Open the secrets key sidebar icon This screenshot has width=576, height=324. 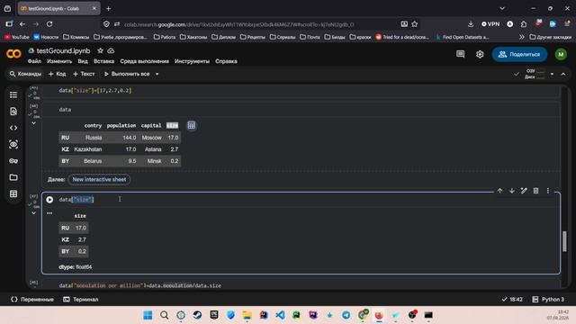tap(13, 161)
